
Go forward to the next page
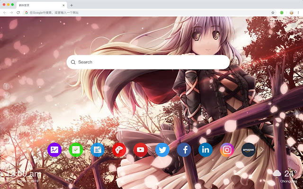(x=11, y=13)
